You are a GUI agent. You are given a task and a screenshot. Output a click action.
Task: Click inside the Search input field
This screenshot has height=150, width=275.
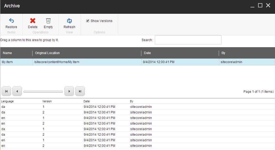click(x=188, y=40)
